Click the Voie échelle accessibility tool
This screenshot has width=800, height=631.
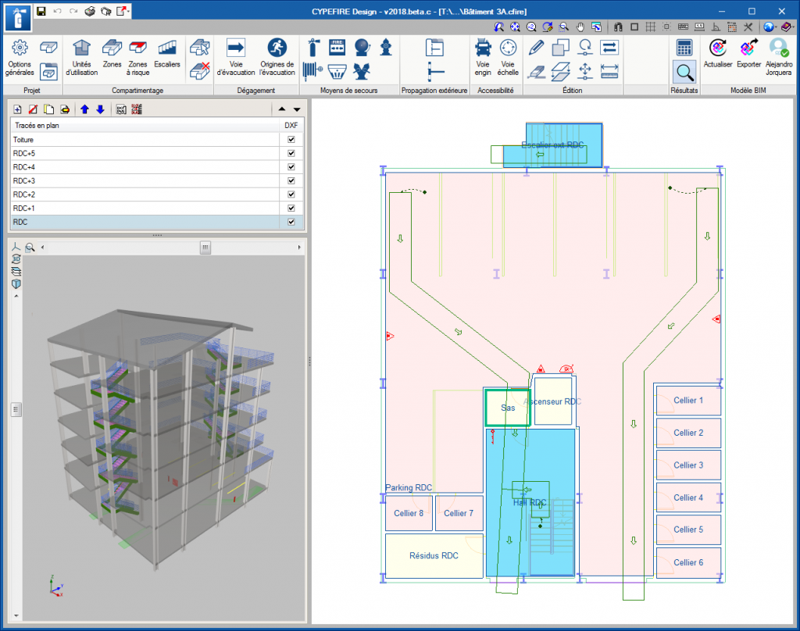click(508, 55)
